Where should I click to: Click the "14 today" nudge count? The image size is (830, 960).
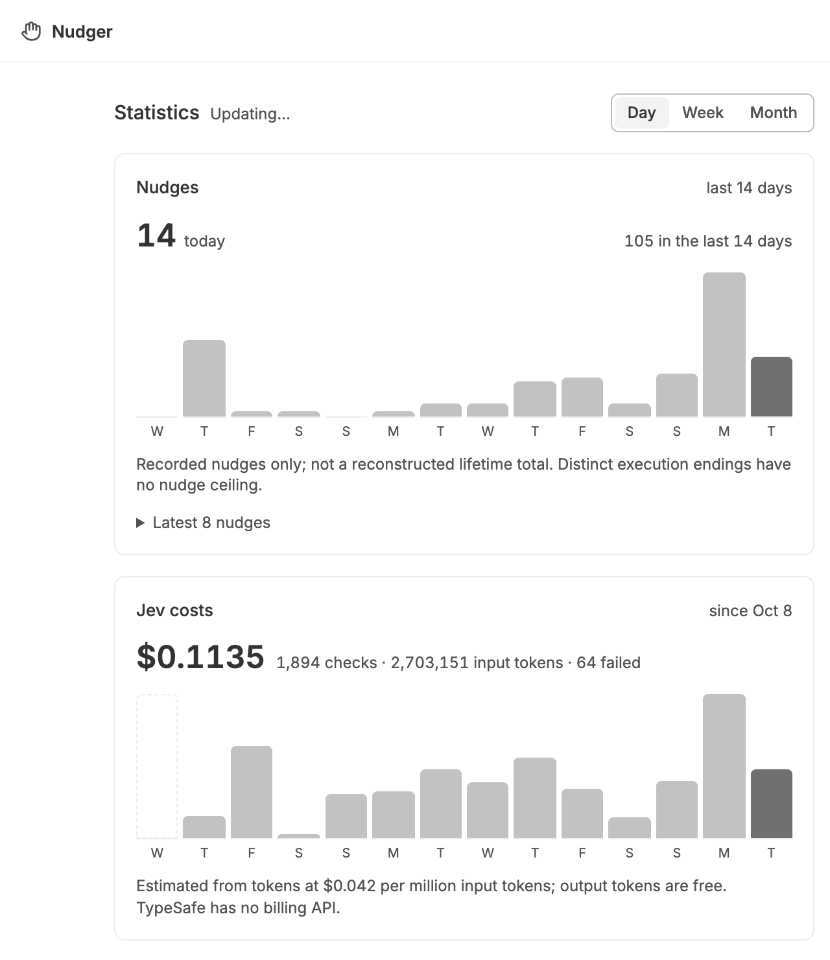[x=181, y=236]
